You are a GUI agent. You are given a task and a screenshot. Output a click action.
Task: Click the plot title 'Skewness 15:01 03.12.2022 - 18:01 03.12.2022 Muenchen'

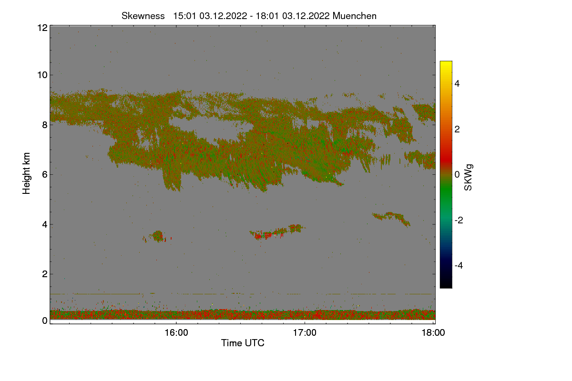[x=249, y=16]
